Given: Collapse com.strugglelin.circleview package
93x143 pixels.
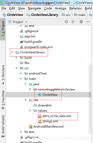Looking at the screenshot, I should pos(30,89).
